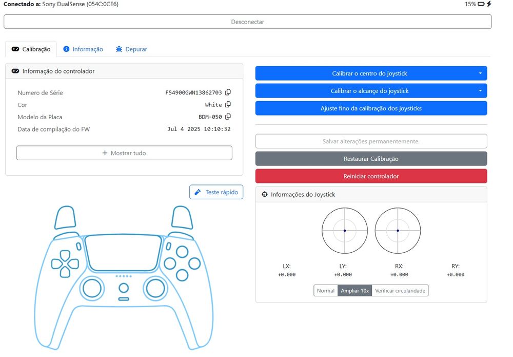Viewport: 513px width, 357px height.
Task: Click the Data de compilação do FW label
Action: pyautogui.click(x=54, y=129)
